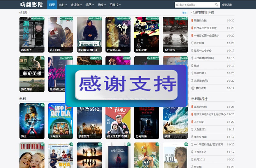This screenshot has width=256, height=168.
Task: Click 无法隐藏(微电影) ranking entry
Action: pos(204,58)
